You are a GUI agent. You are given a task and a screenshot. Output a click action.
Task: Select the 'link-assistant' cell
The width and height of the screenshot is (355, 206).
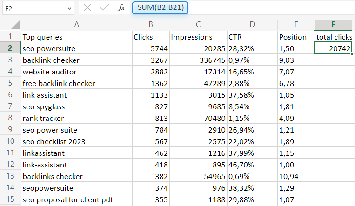(x=76, y=165)
